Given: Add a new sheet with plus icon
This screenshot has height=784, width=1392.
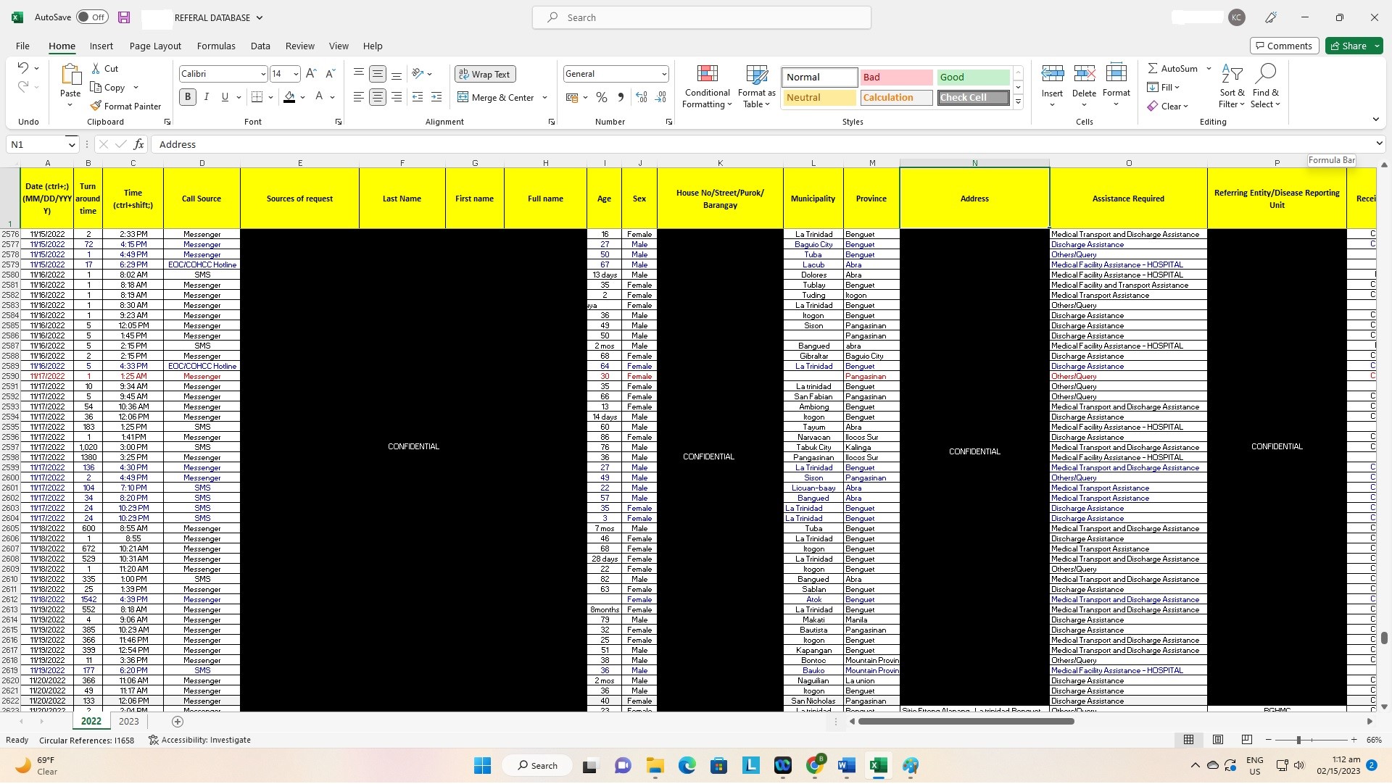Looking at the screenshot, I should coord(178,722).
